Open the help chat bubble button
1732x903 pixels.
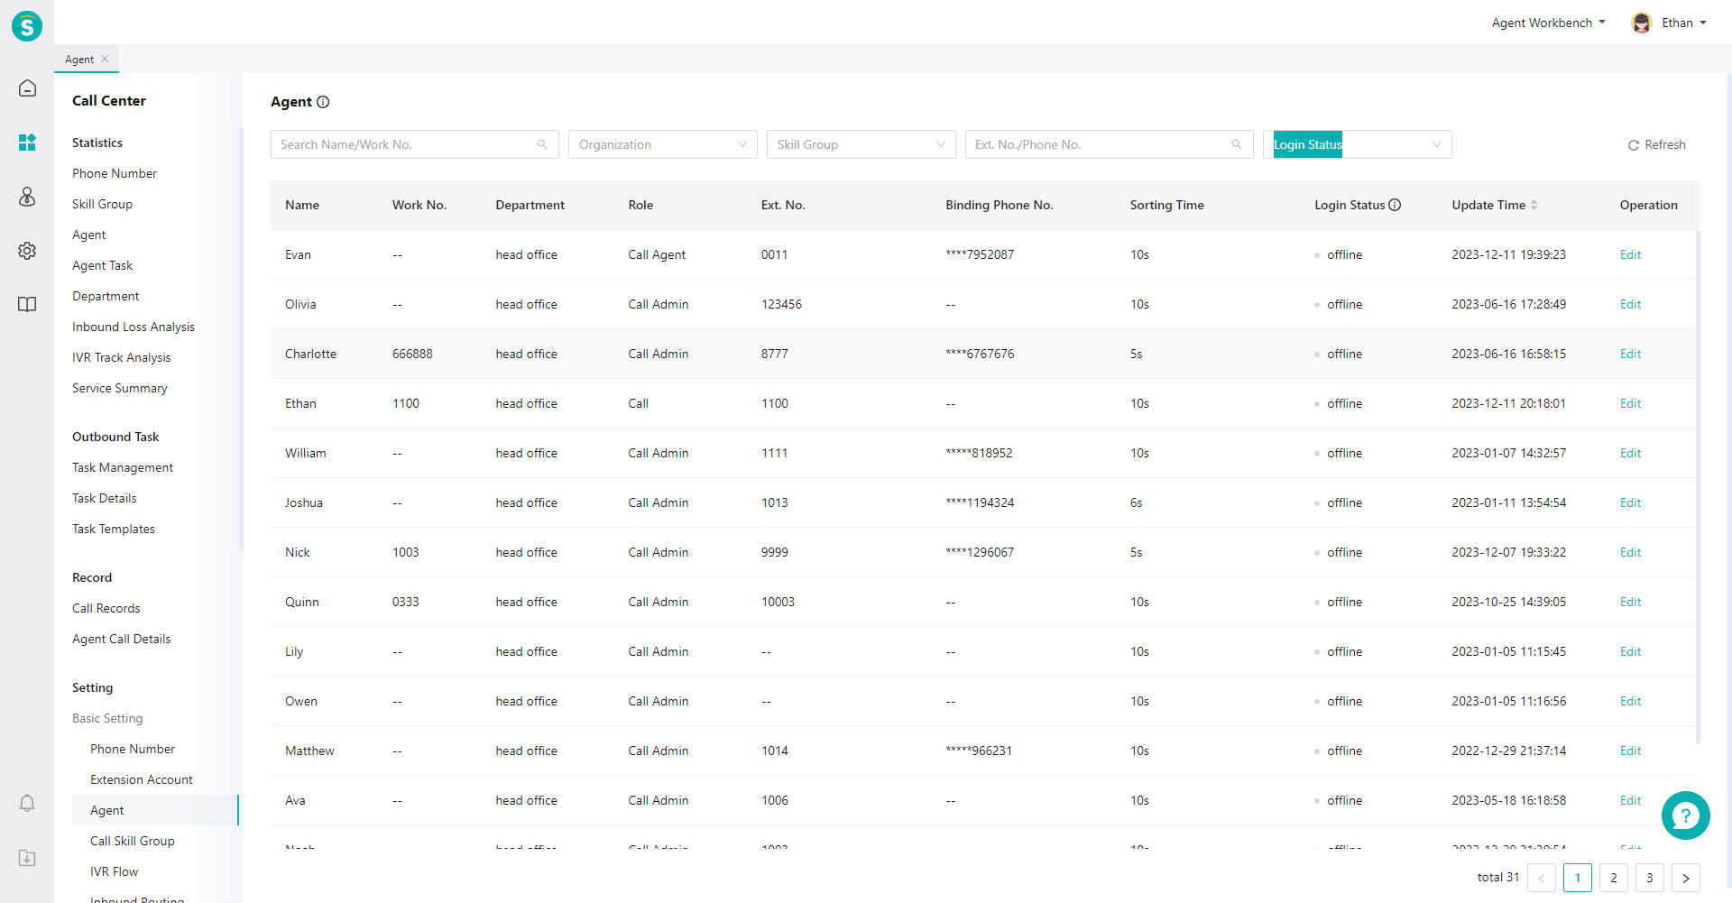1685,815
